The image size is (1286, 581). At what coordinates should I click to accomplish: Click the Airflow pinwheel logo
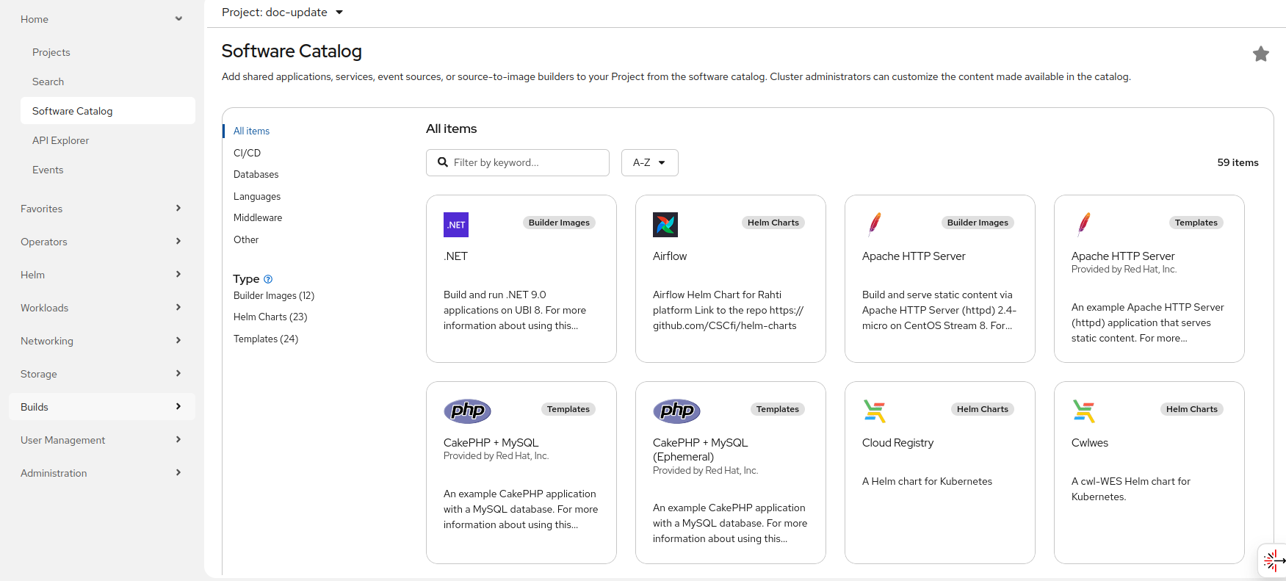665,225
